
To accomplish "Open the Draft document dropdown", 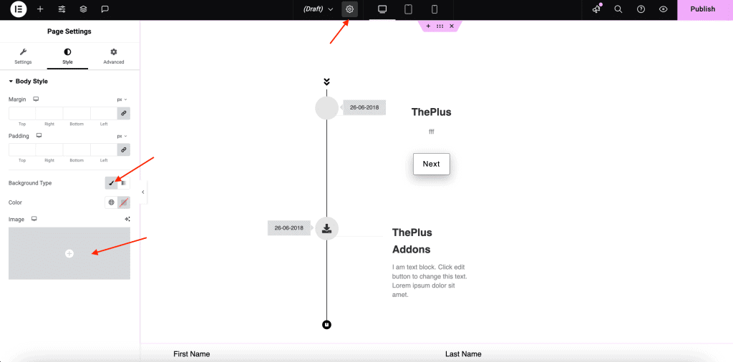I will (319, 9).
